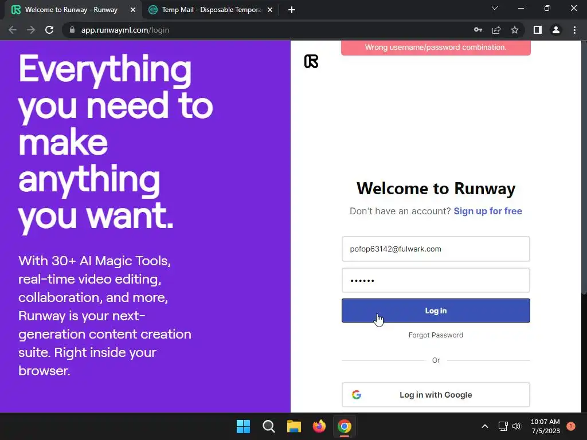Screen dimensions: 587x440
Task: Click the Chrome taskbar icon
Action: coord(345,426)
